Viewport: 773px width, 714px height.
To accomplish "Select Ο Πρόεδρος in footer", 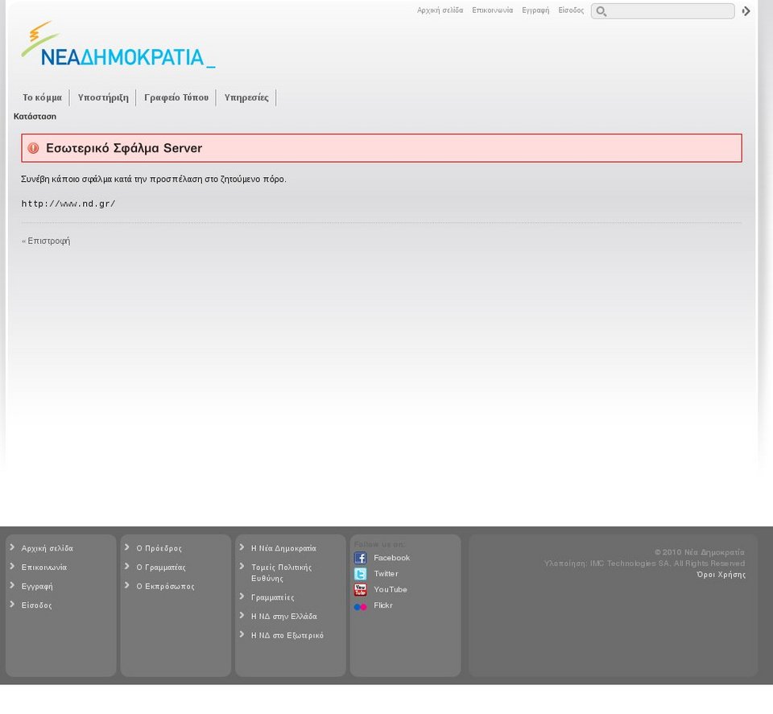I will (159, 548).
